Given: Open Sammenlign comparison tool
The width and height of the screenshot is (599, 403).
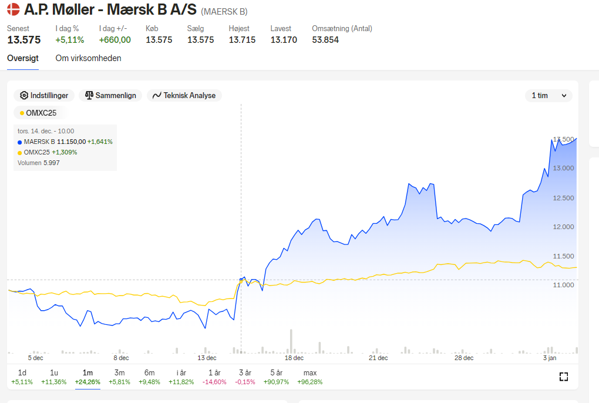Looking at the screenshot, I should coord(110,96).
